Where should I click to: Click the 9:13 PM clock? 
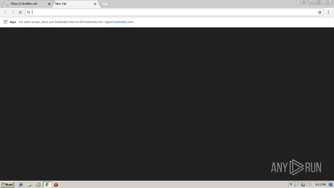(320, 185)
